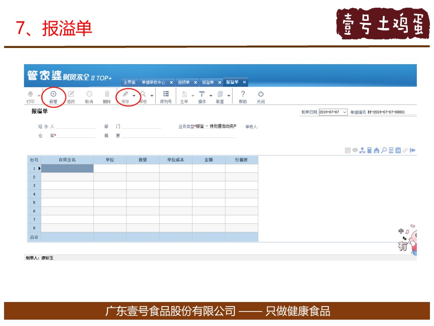This screenshot has height=326, width=434.
Task: Select row 1 存货全名 cell
Action: click(67, 168)
